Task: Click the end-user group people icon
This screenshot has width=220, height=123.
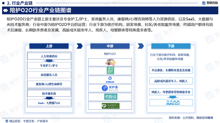Action: (x=173, y=103)
